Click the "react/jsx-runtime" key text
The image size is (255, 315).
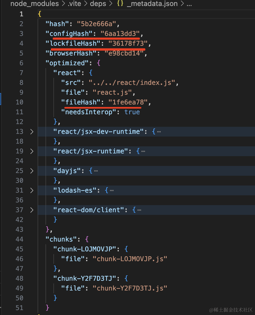click(x=91, y=151)
